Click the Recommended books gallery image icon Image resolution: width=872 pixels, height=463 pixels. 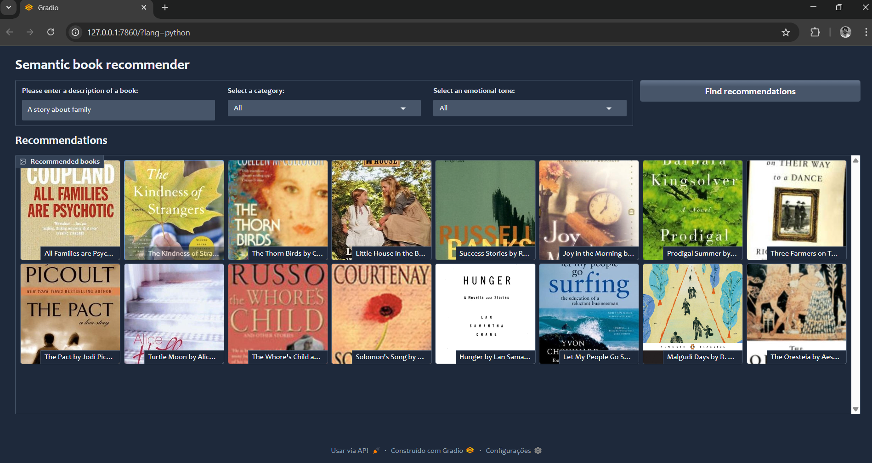[23, 161]
